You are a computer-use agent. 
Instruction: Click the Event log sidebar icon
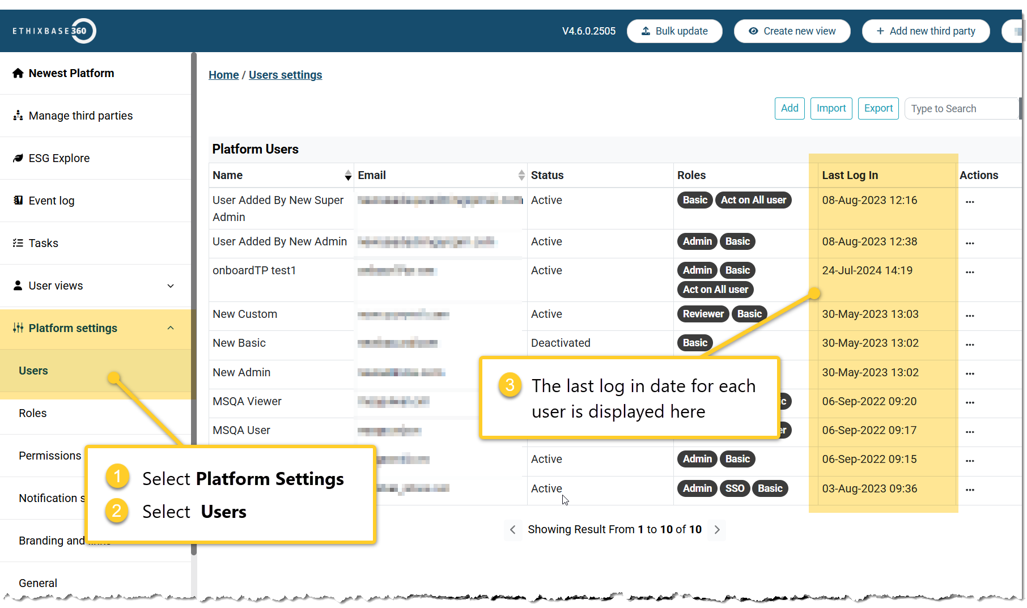[x=18, y=200]
